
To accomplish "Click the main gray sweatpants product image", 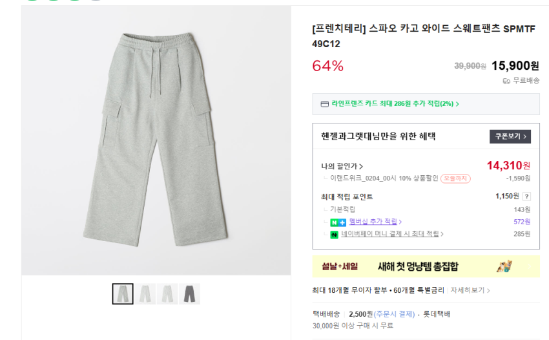I will pos(156,140).
